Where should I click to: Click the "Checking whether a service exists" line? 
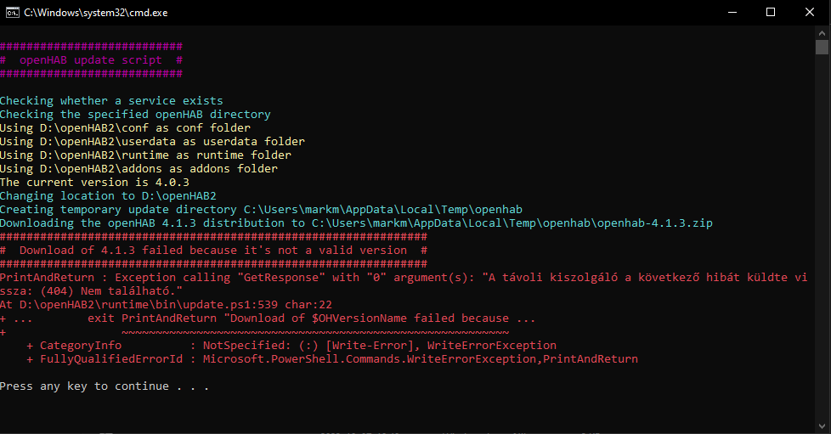[111, 101]
